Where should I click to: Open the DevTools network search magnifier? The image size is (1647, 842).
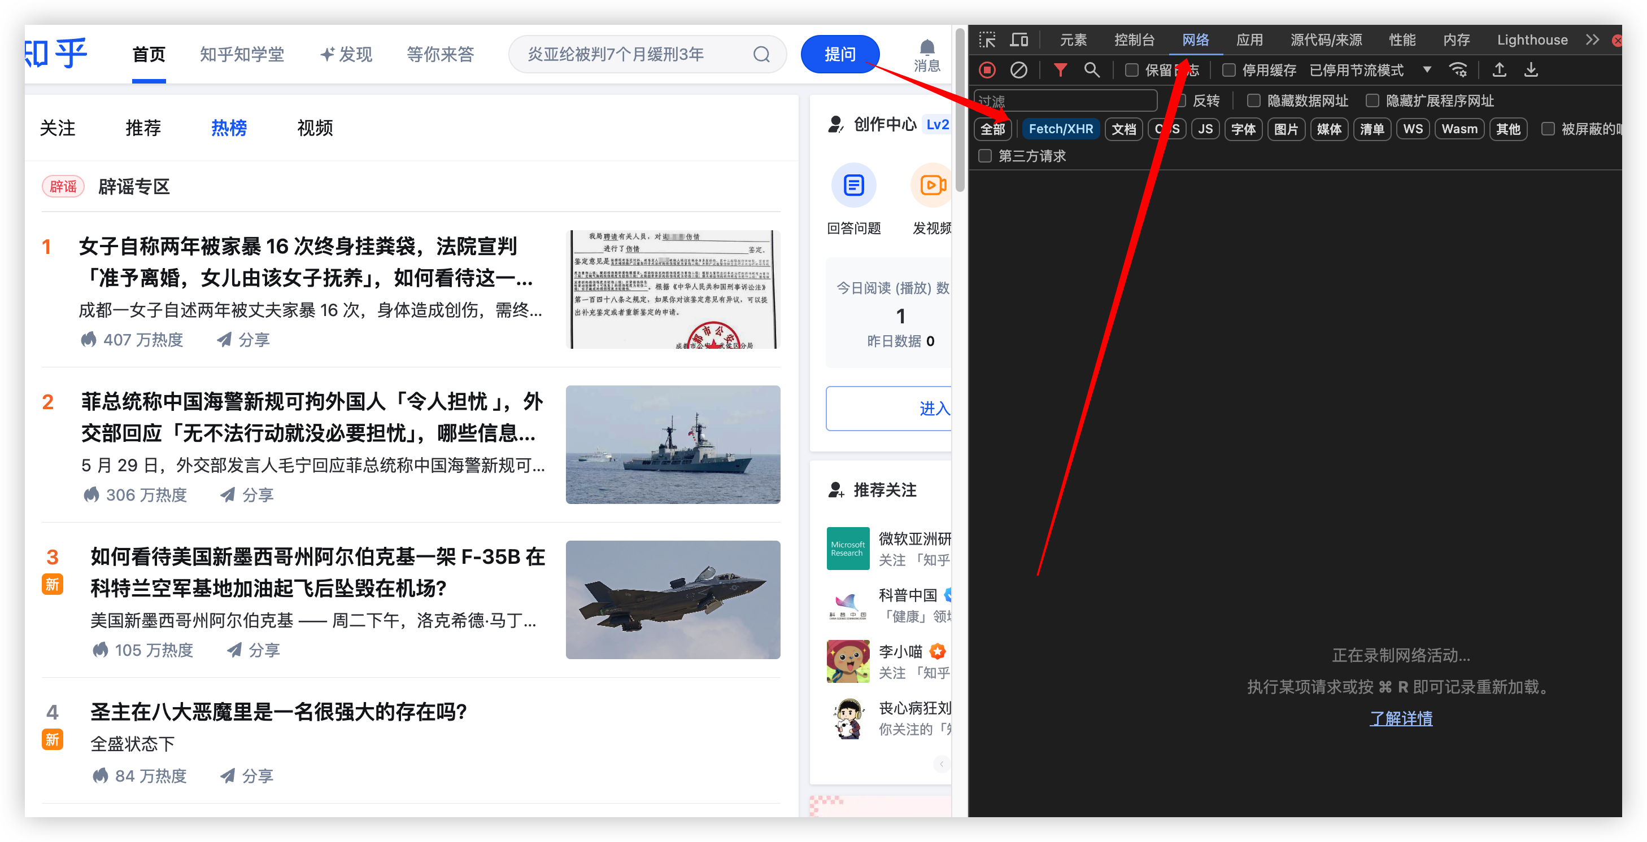[x=1092, y=69]
